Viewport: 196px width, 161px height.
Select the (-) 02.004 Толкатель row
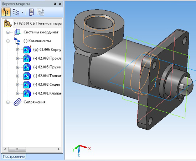(x=47, y=76)
